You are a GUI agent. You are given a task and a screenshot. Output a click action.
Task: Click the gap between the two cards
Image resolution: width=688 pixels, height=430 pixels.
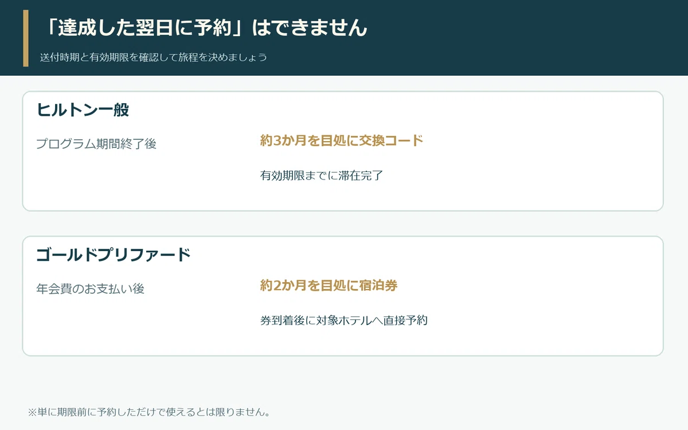coord(343,224)
